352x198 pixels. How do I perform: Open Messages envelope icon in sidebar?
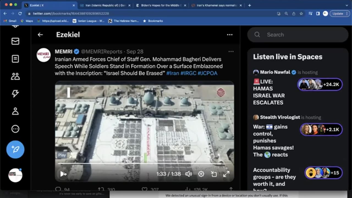pyautogui.click(x=15, y=41)
